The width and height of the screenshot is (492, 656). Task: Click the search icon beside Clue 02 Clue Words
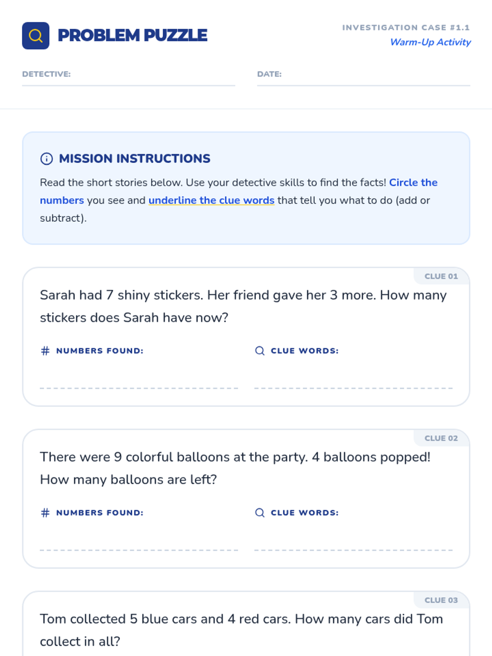tap(260, 512)
